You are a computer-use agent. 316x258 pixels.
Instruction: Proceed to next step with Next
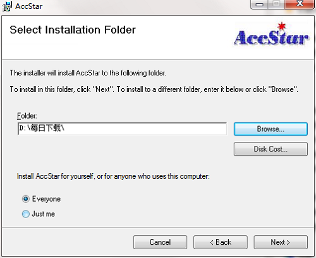281,242
